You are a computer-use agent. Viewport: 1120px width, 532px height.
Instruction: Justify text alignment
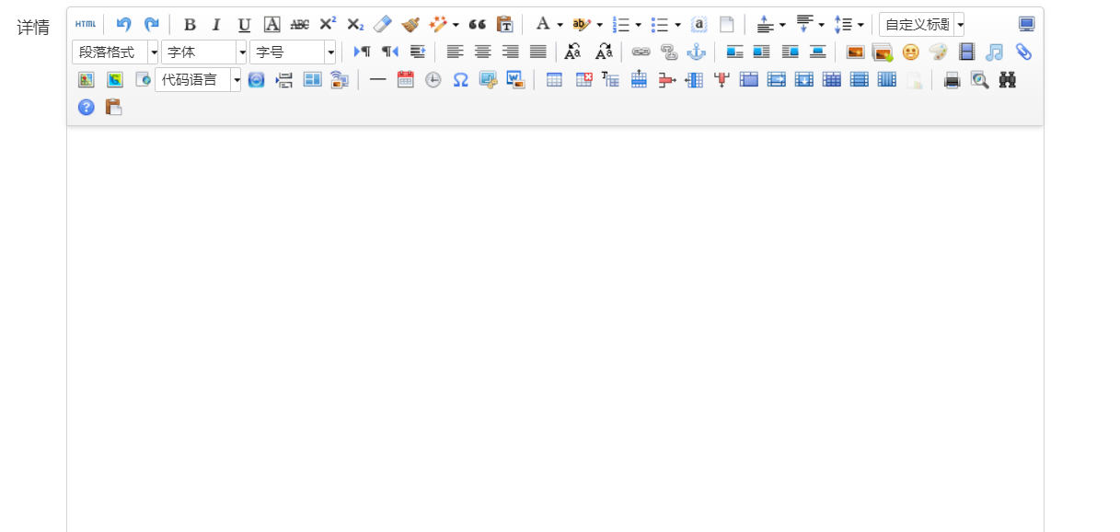click(538, 52)
